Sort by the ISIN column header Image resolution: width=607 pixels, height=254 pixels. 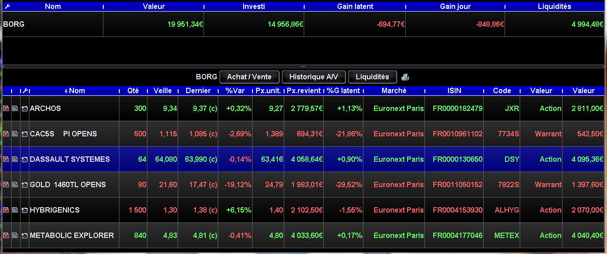click(x=454, y=90)
